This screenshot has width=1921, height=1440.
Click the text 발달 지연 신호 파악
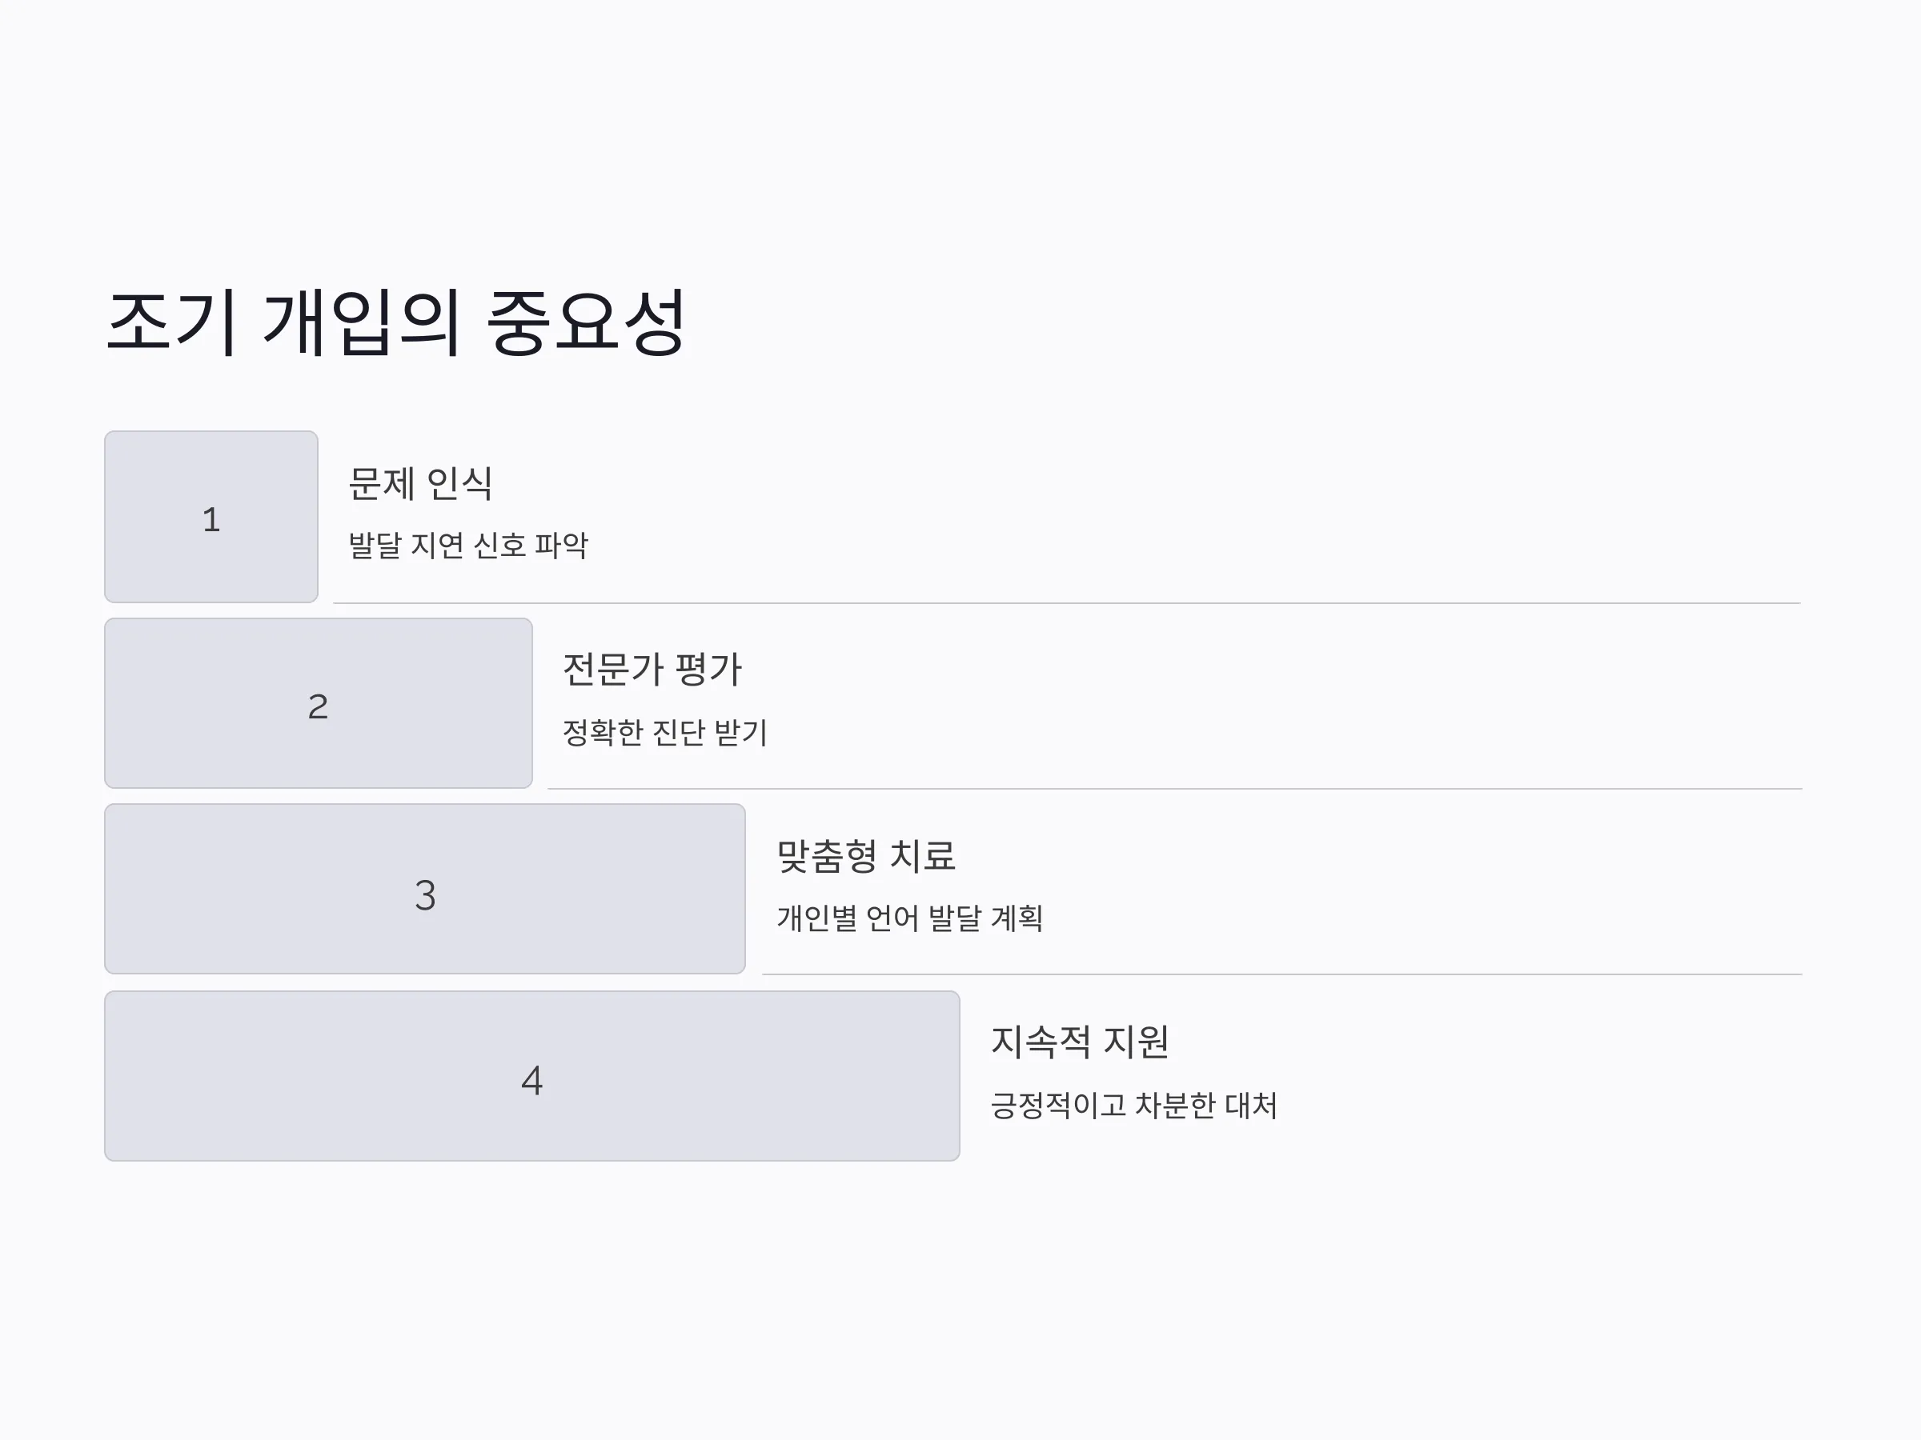click(x=468, y=545)
